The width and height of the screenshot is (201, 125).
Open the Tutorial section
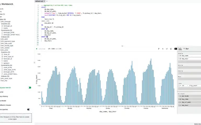click(x=2, y=92)
